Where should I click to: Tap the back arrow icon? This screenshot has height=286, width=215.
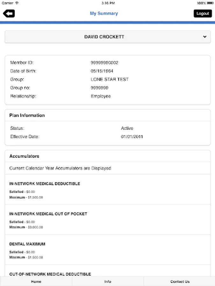[9, 13]
